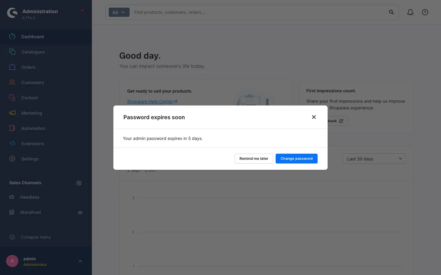Click the Change password button
The height and width of the screenshot is (275, 441).
tap(296, 159)
